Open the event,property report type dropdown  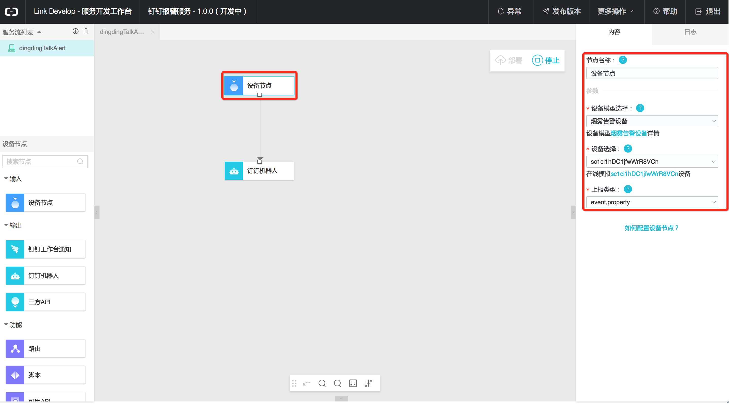pos(652,202)
